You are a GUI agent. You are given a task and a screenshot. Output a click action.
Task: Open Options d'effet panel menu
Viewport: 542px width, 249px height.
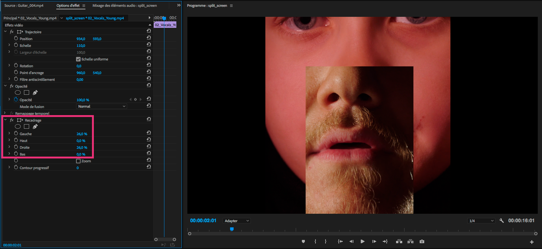pos(84,5)
